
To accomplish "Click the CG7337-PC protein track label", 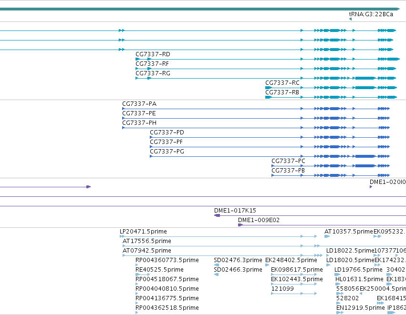I will (288, 161).
